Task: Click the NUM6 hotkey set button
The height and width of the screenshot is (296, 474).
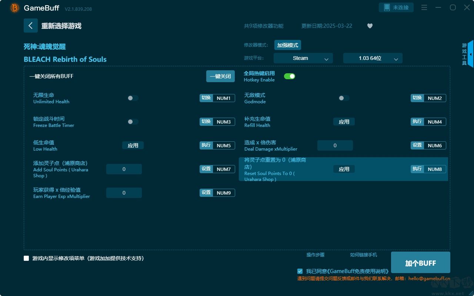Action: [x=428, y=145]
